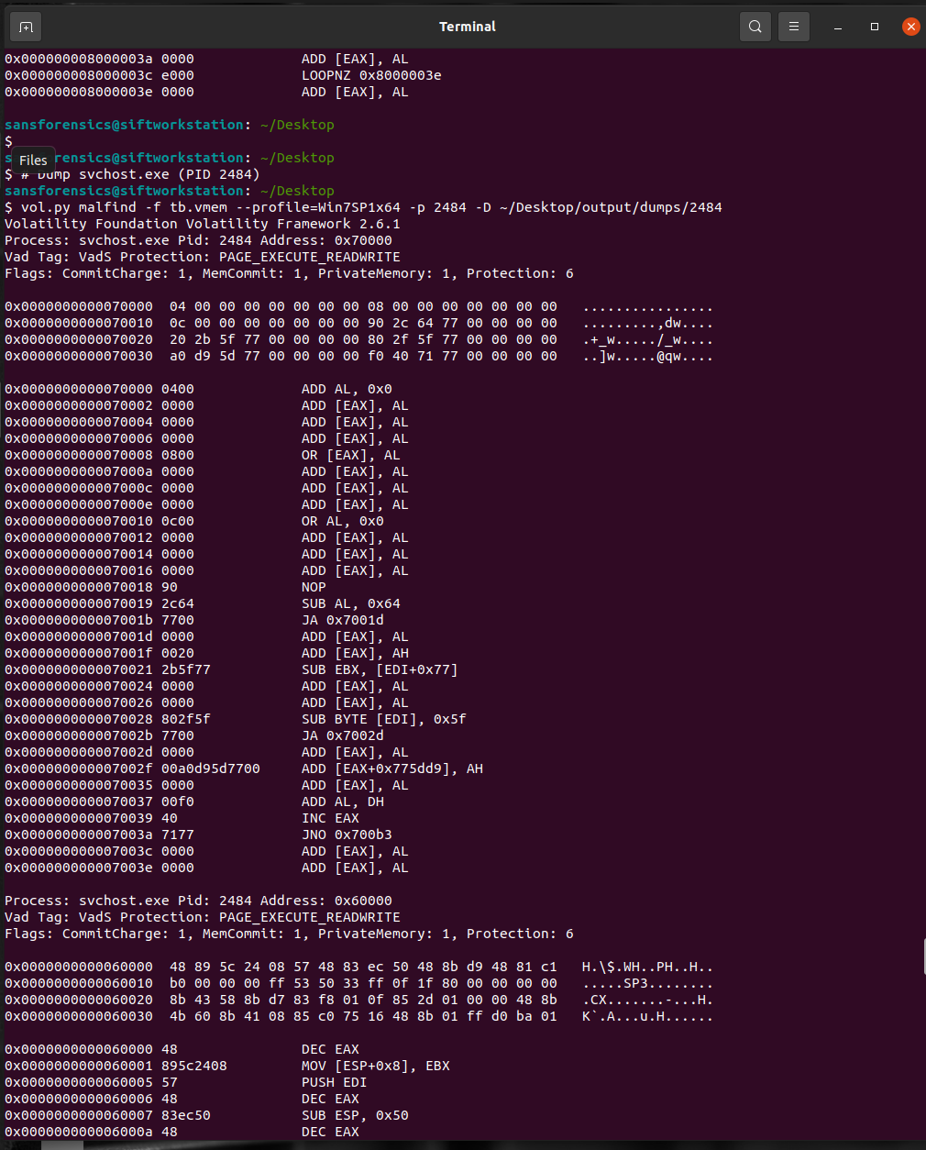Click the 'ADD [EAX+0x775dd9], AH' instruction

coord(392,769)
